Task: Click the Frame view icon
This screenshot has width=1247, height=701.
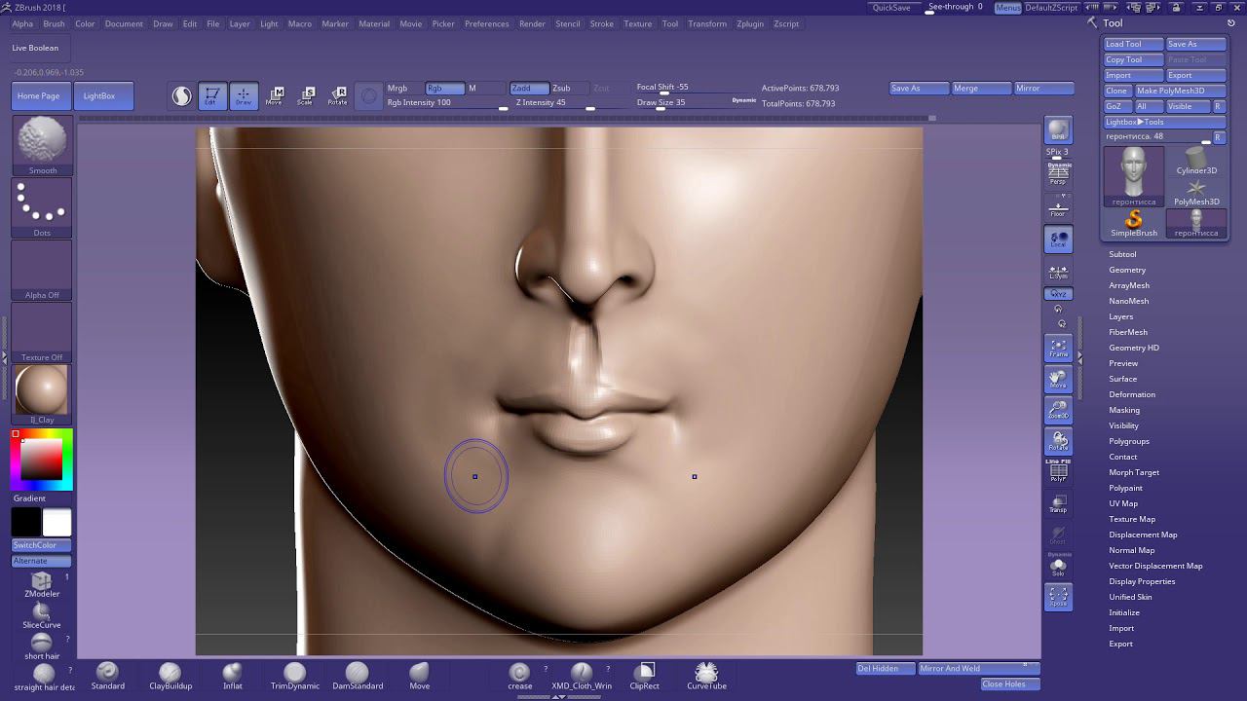Action: click(x=1058, y=348)
